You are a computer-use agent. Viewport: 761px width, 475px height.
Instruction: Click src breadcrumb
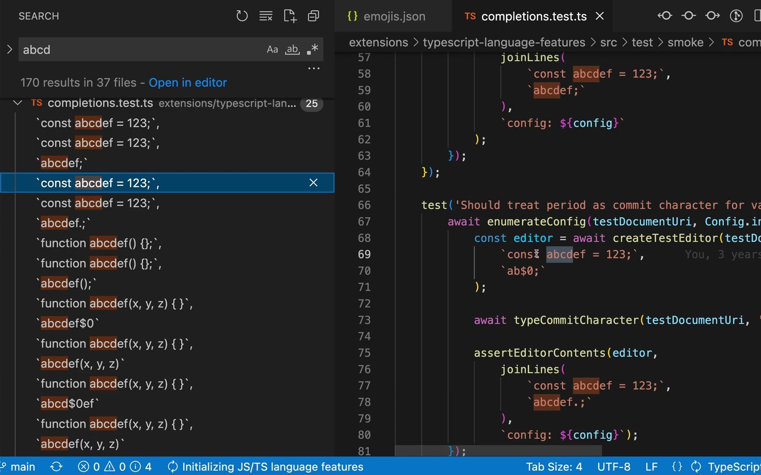[x=608, y=43]
